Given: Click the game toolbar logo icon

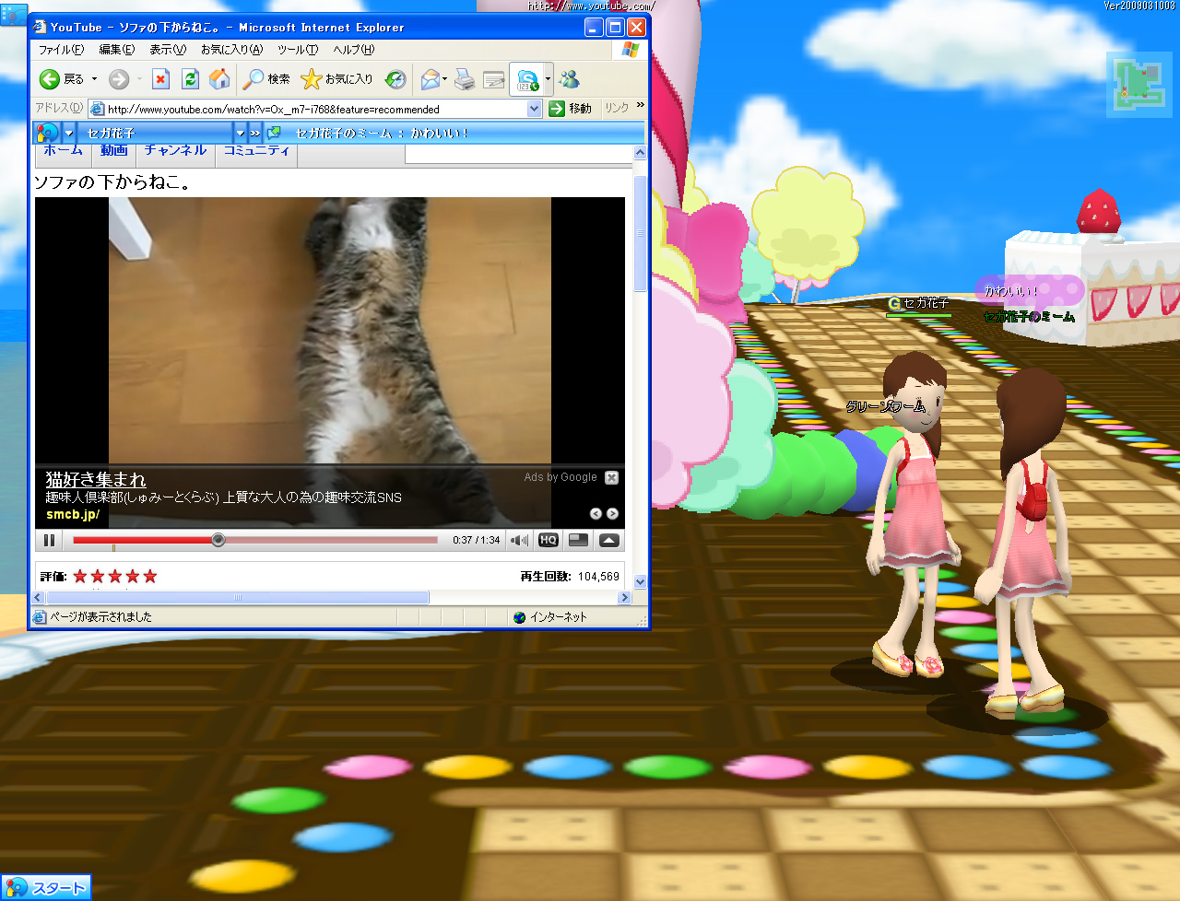Looking at the screenshot, I should tap(47, 133).
